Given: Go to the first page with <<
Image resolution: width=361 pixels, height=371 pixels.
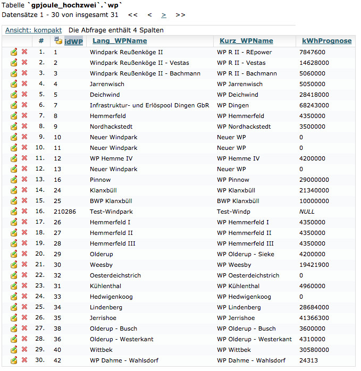Looking at the screenshot, I should coord(133,15).
